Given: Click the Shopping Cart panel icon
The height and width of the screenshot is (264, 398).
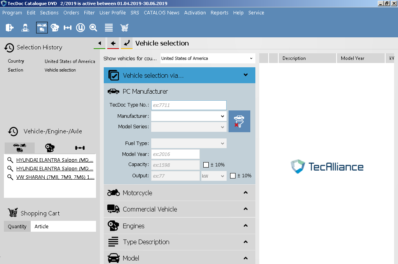Looking at the screenshot, I should click(x=13, y=213).
